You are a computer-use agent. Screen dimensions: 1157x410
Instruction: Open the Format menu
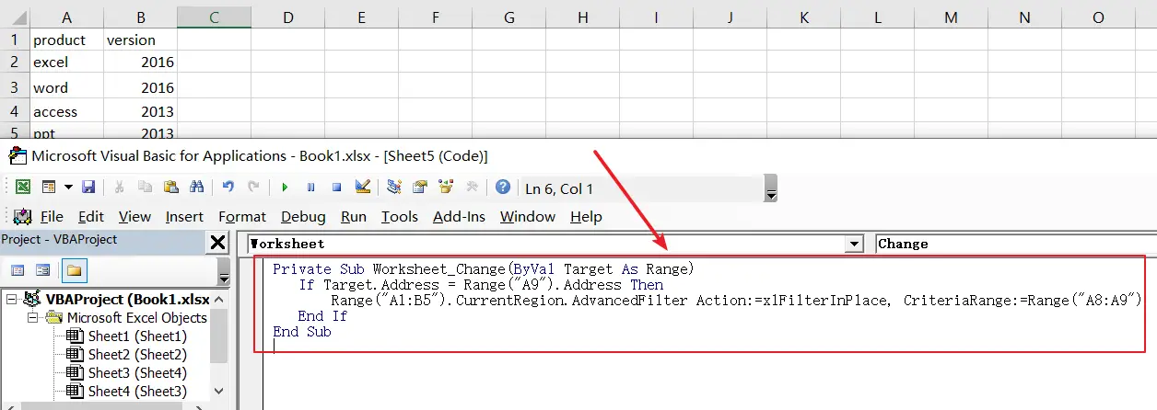tap(242, 217)
